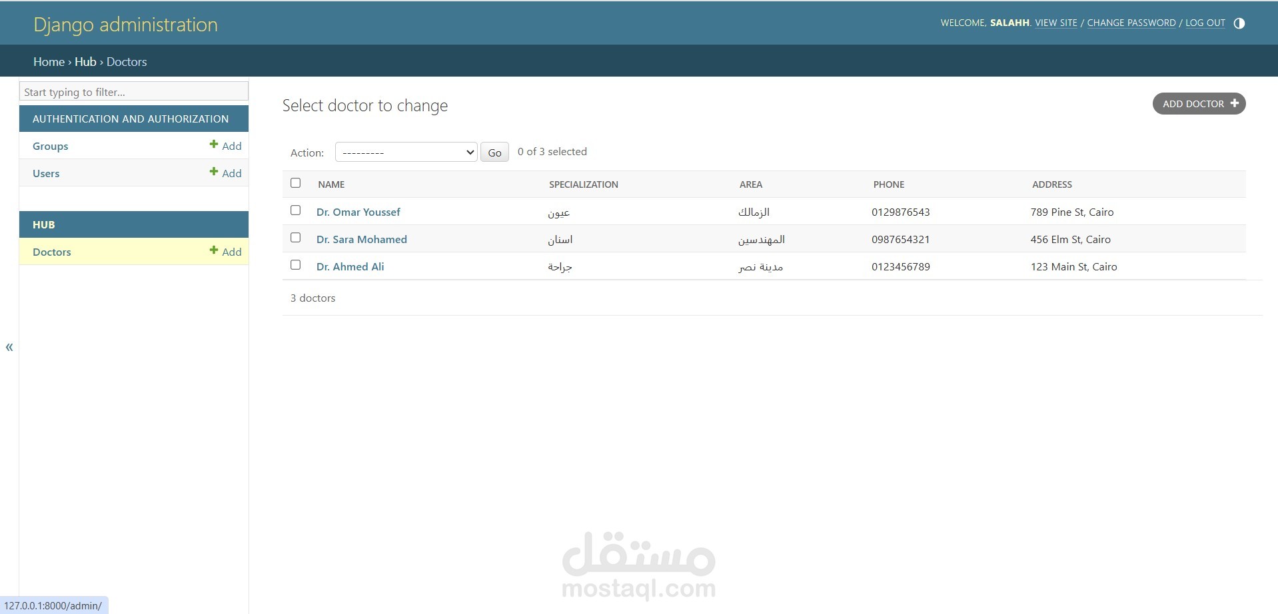Click the sidebar filter input field
The image size is (1278, 614).
134,91
